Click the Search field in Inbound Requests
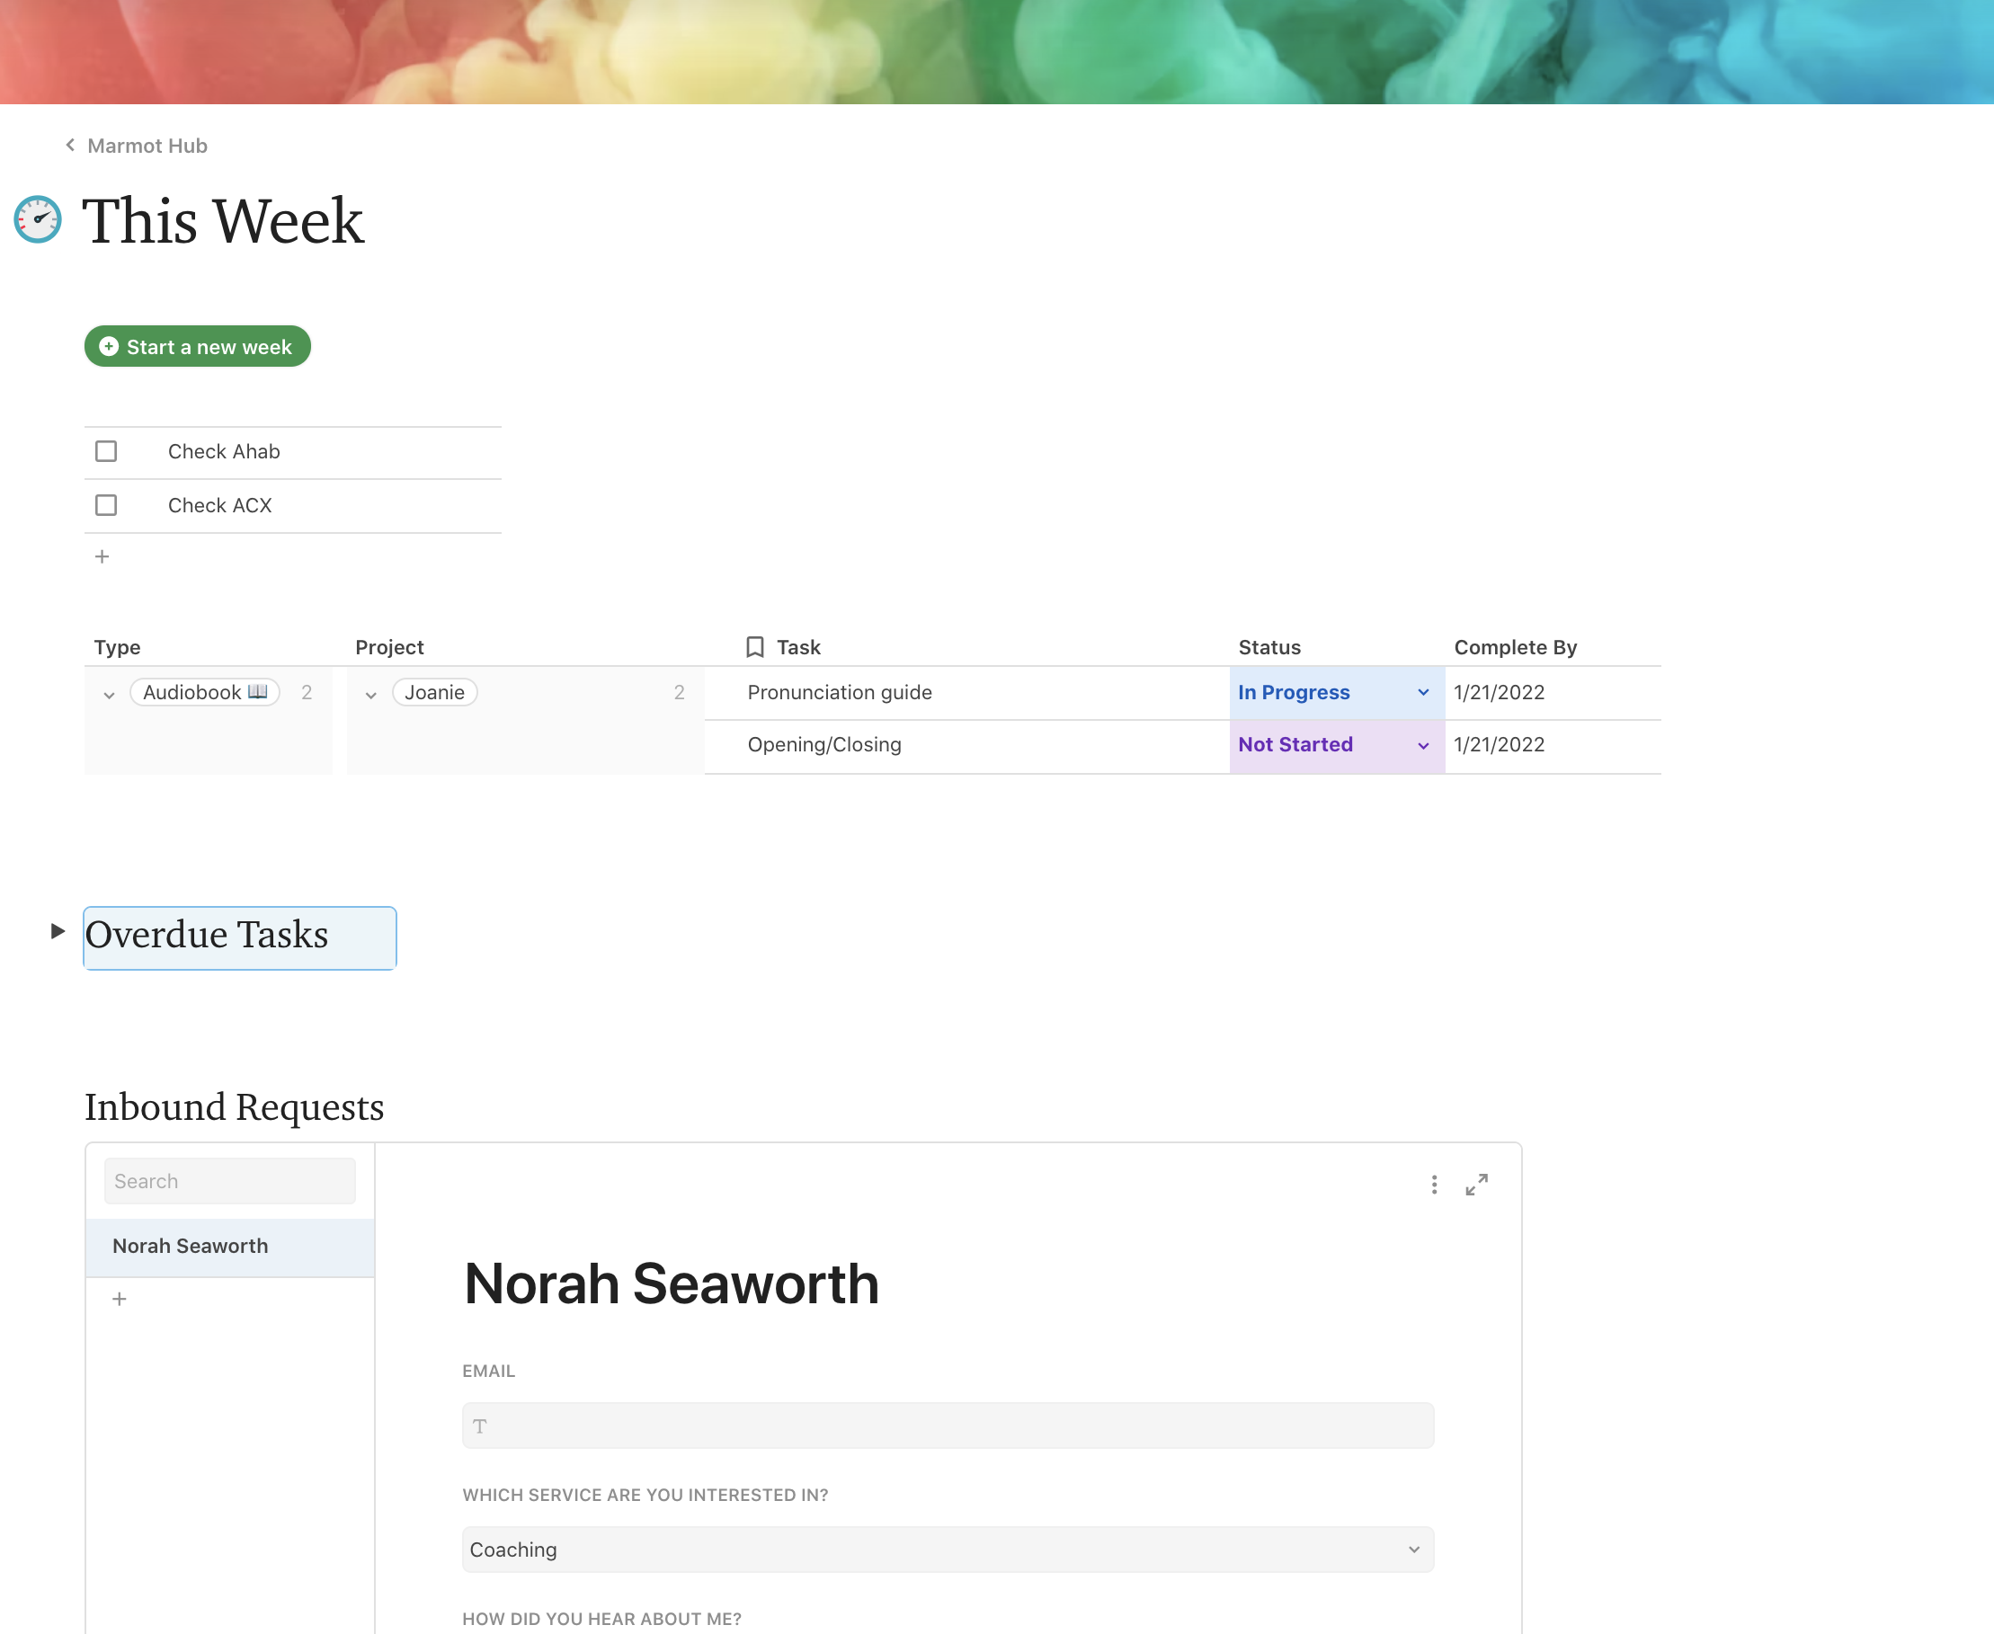The image size is (1994, 1634). [230, 1180]
